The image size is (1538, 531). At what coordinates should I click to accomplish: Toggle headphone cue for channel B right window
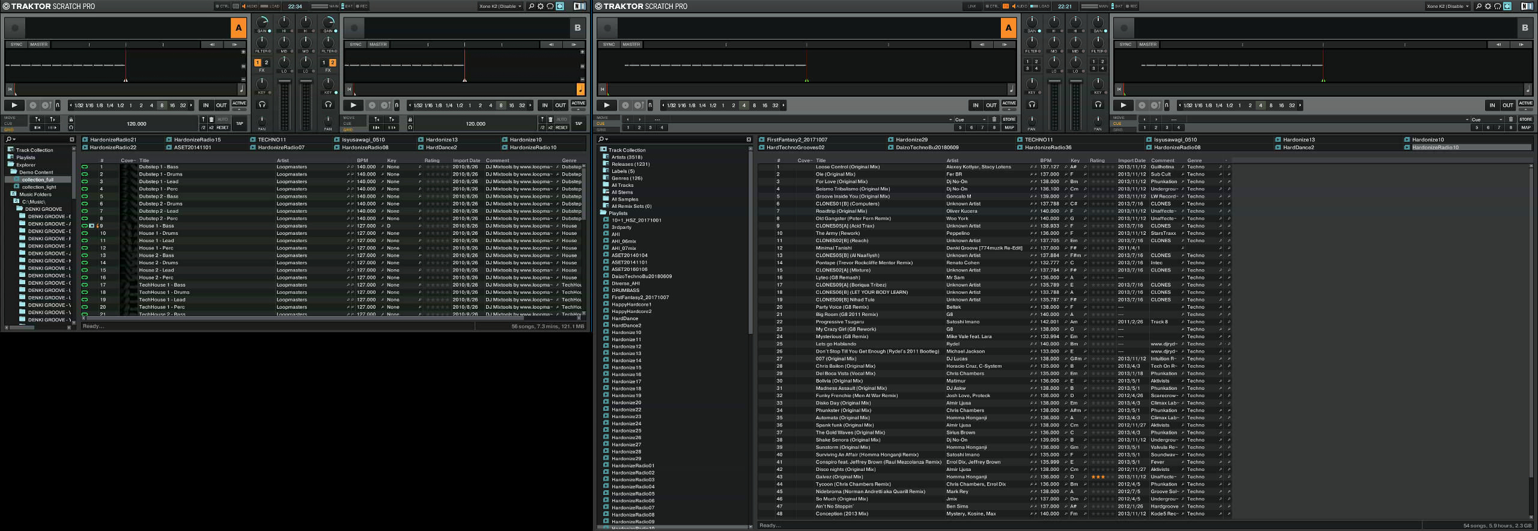coord(1098,105)
